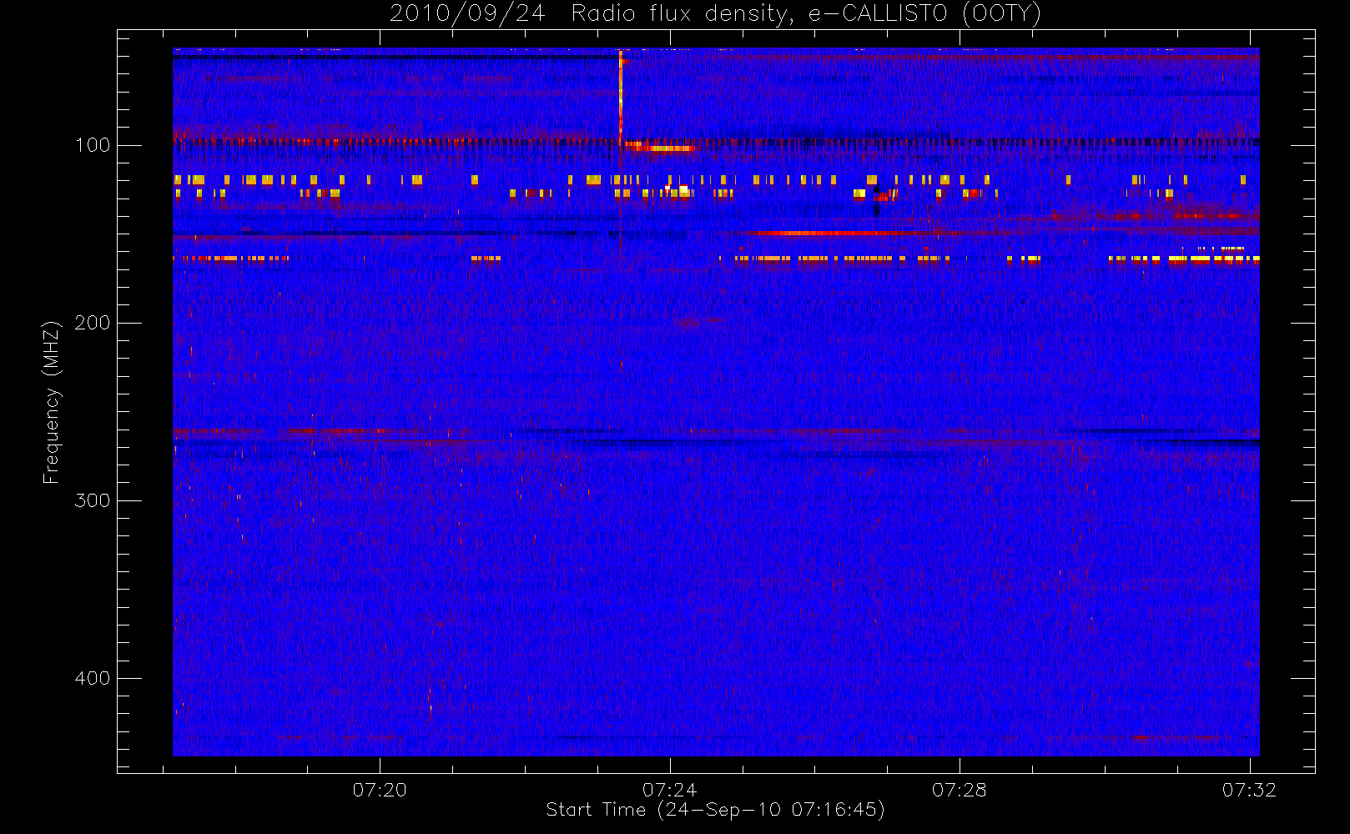Image resolution: width=1350 pixels, height=834 pixels.
Task: Click the '07:32' time tick label
Action: [x=1249, y=790]
